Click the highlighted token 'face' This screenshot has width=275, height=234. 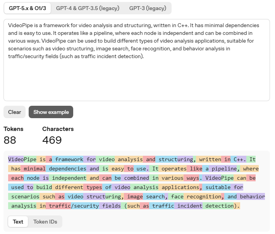pos(176,196)
